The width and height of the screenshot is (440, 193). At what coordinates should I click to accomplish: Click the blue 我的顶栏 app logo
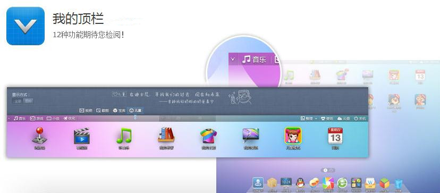26,26
